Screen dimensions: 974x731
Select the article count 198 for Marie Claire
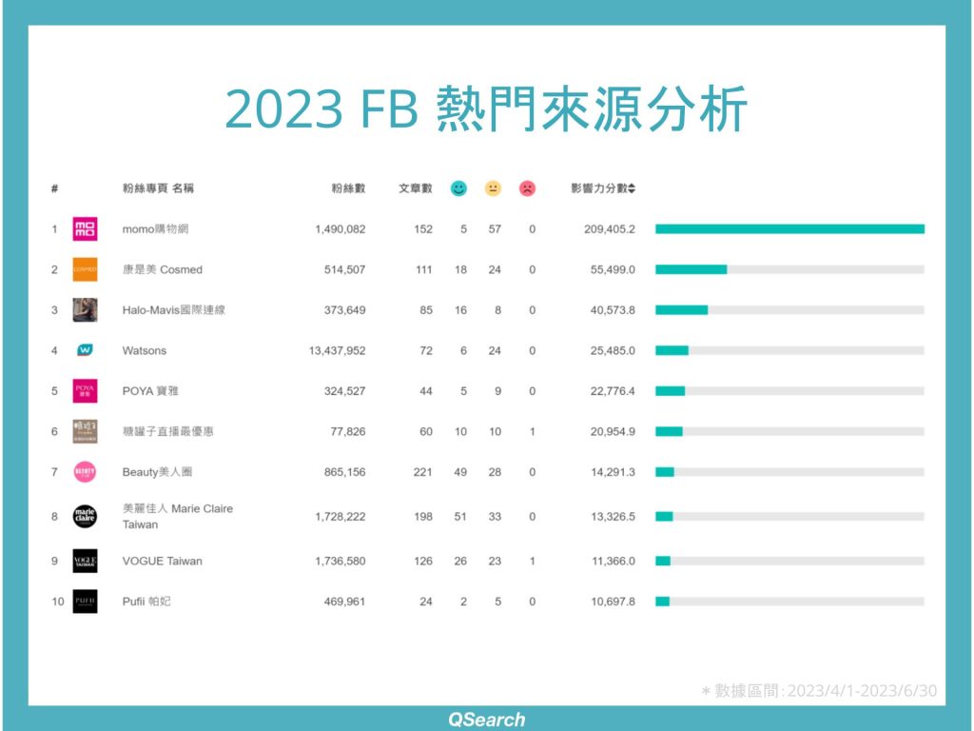[423, 517]
